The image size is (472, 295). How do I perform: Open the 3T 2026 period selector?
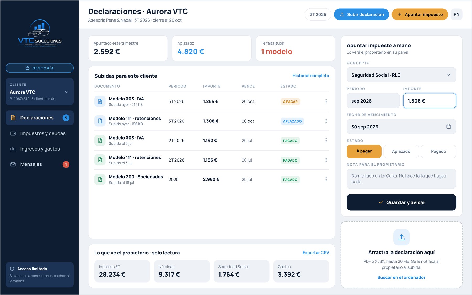pos(318,14)
